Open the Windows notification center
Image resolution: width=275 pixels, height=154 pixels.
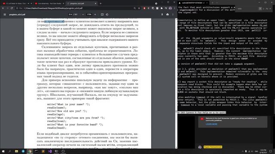click(271, 151)
